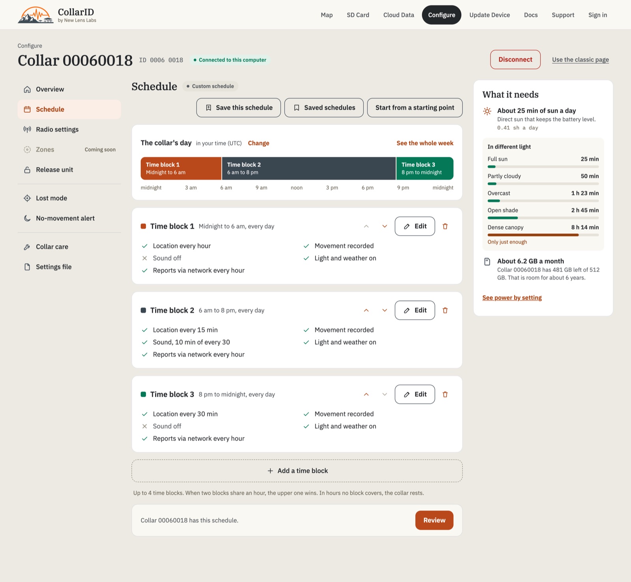631x582 pixels.
Task: Move Time block 3 up
Action: tap(366, 394)
